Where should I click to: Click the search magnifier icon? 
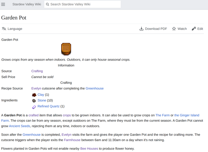(x=47, y=4)
